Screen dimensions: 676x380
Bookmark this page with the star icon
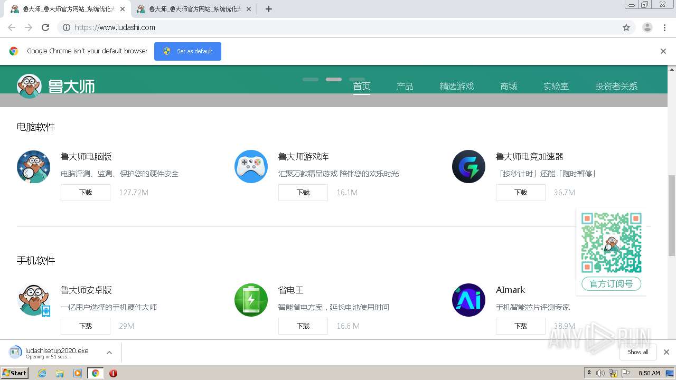point(626,27)
